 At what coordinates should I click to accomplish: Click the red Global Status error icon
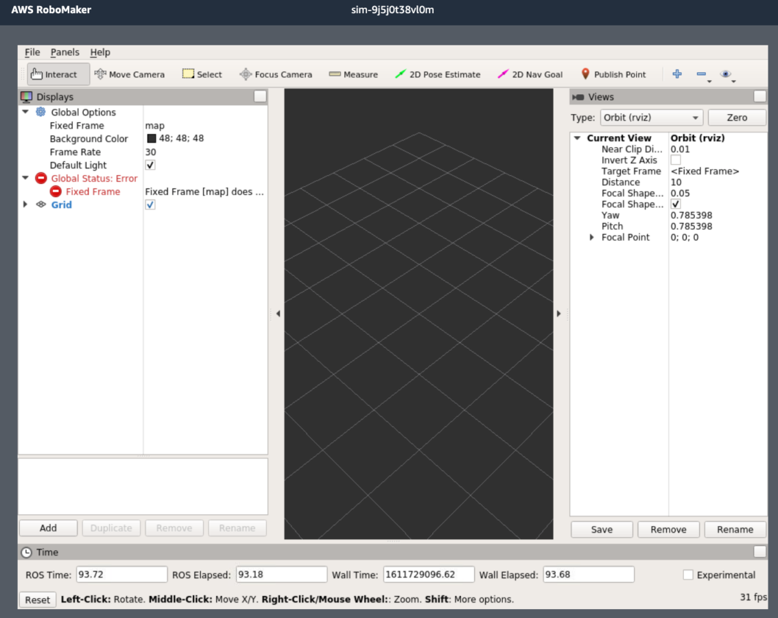[41, 179]
